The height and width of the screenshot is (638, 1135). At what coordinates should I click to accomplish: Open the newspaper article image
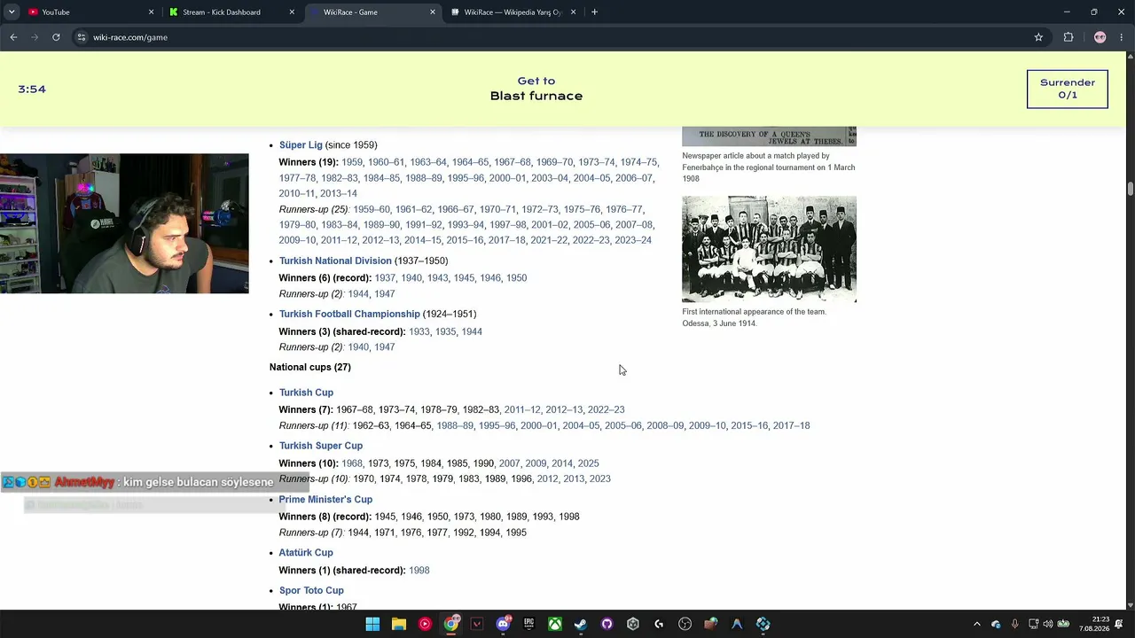click(x=769, y=136)
